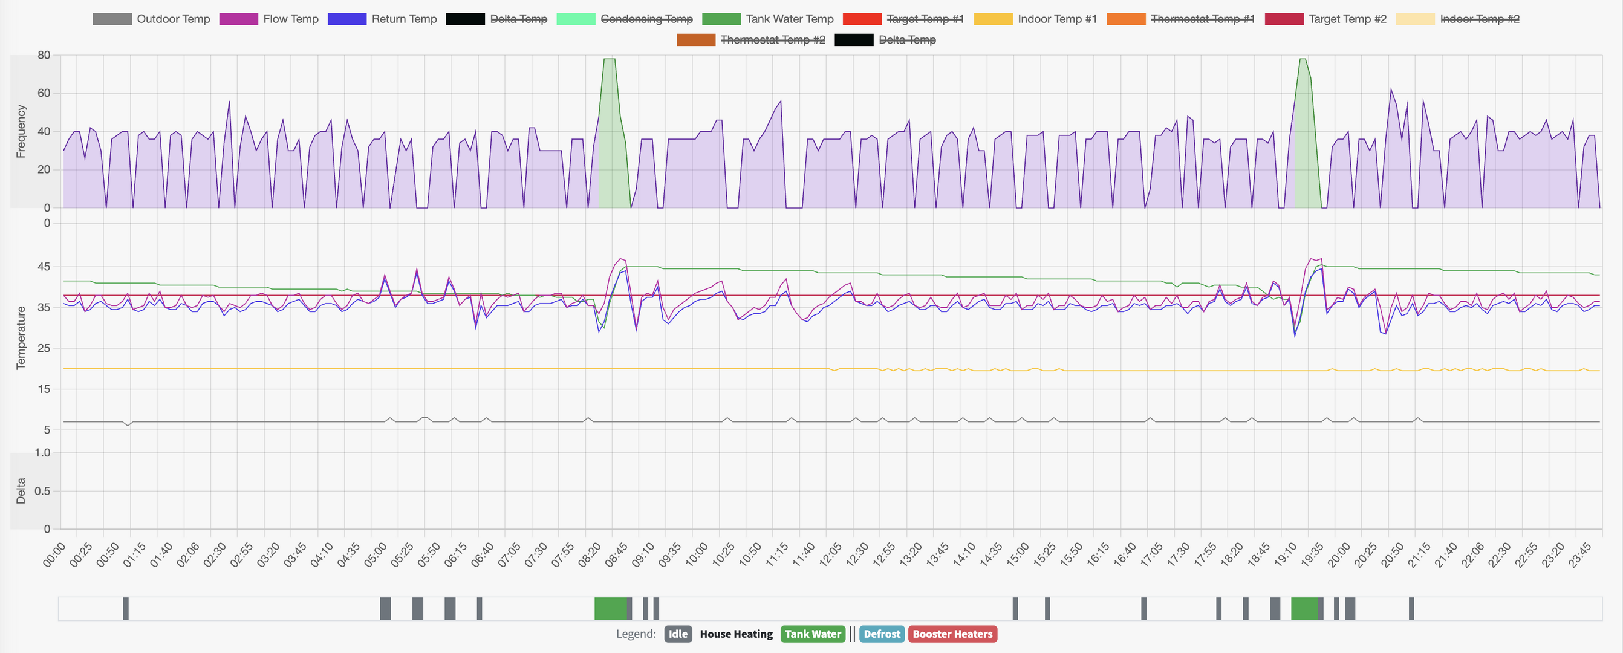Image resolution: width=1623 pixels, height=653 pixels.
Task: Click the Defrost legend badge
Action: click(882, 634)
